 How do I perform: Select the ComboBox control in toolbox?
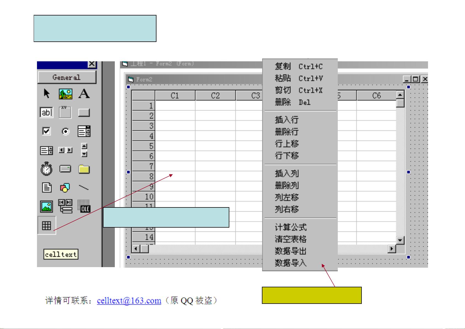click(x=84, y=131)
